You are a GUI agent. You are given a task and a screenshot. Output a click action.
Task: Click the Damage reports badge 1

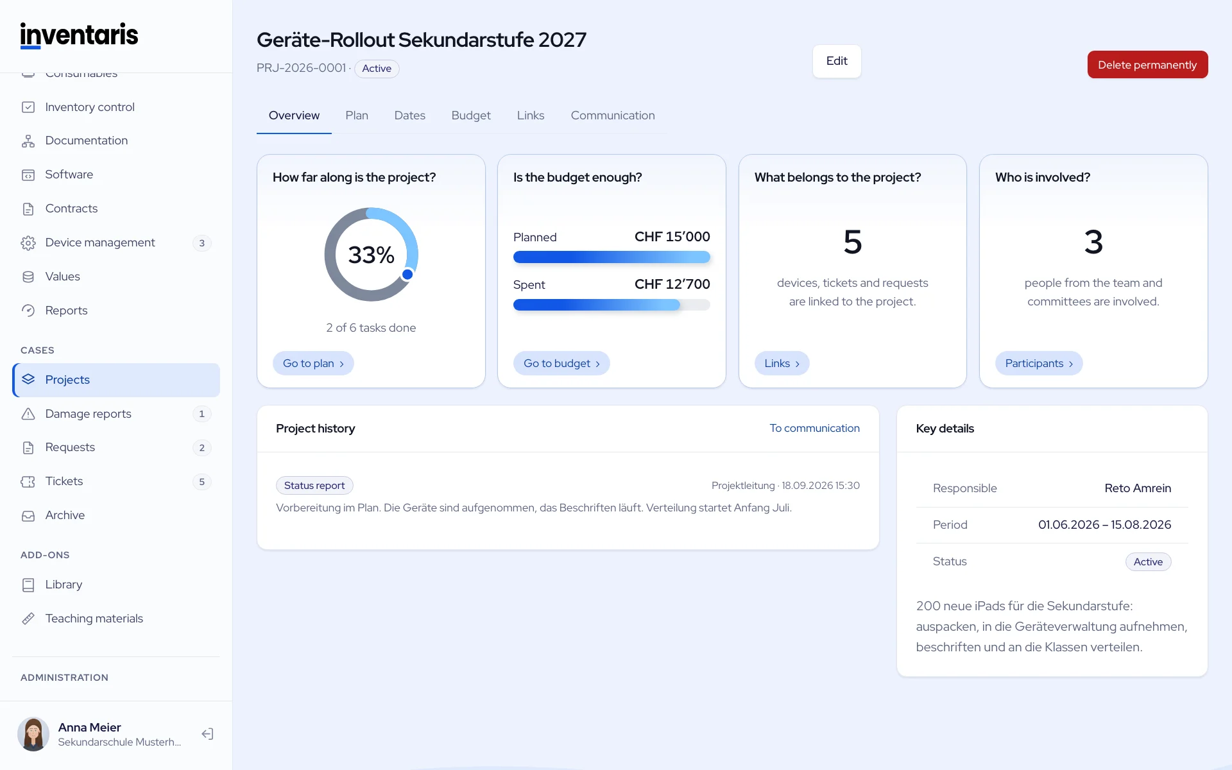pyautogui.click(x=201, y=414)
